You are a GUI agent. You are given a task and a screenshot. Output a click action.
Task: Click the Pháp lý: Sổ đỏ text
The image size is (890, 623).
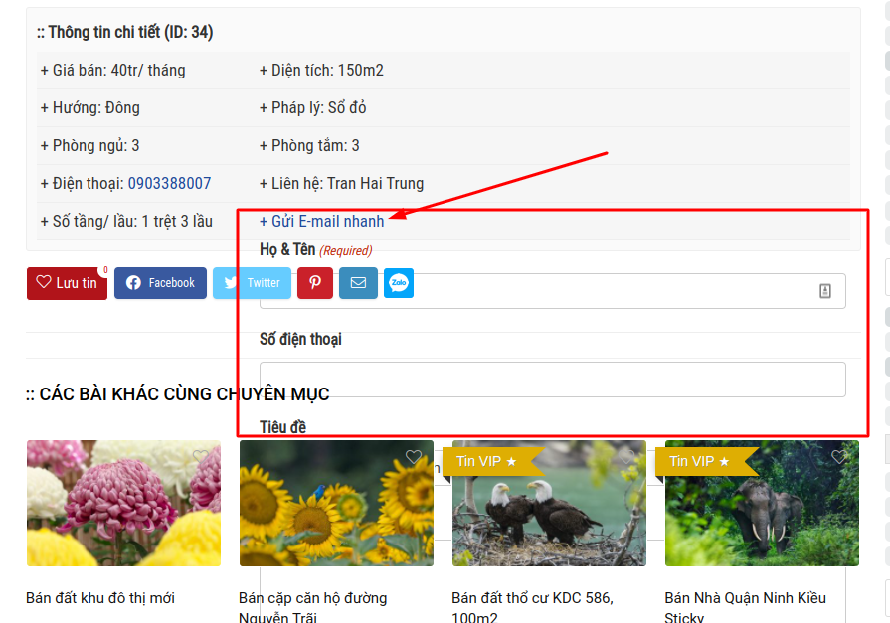point(313,107)
